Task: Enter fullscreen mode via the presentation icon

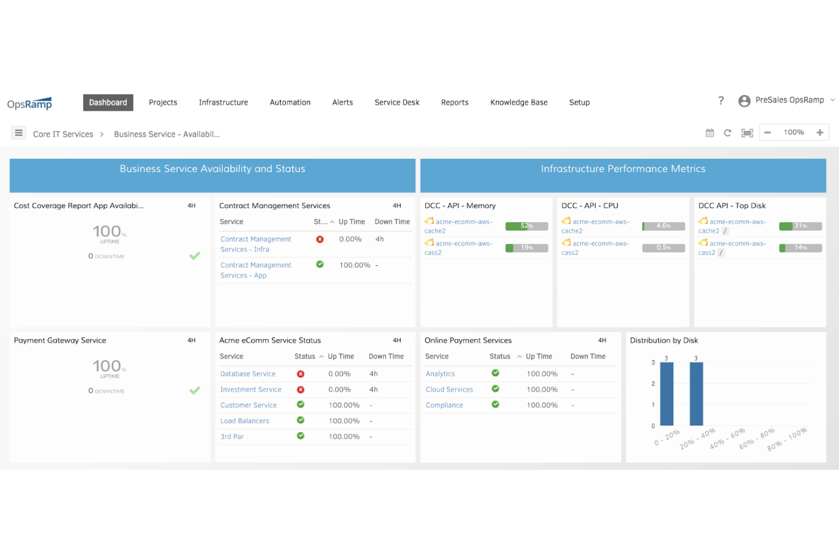Action: click(x=747, y=133)
